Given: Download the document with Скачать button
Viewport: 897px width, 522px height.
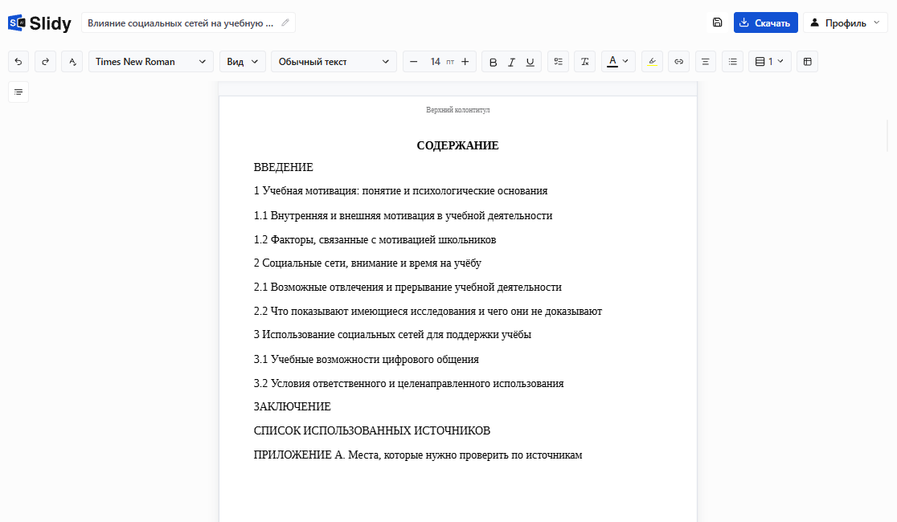Looking at the screenshot, I should pyautogui.click(x=765, y=22).
